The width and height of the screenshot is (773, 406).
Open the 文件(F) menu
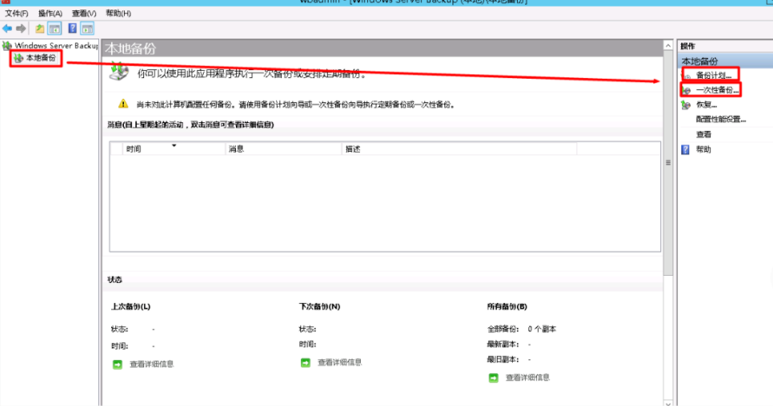pos(17,14)
